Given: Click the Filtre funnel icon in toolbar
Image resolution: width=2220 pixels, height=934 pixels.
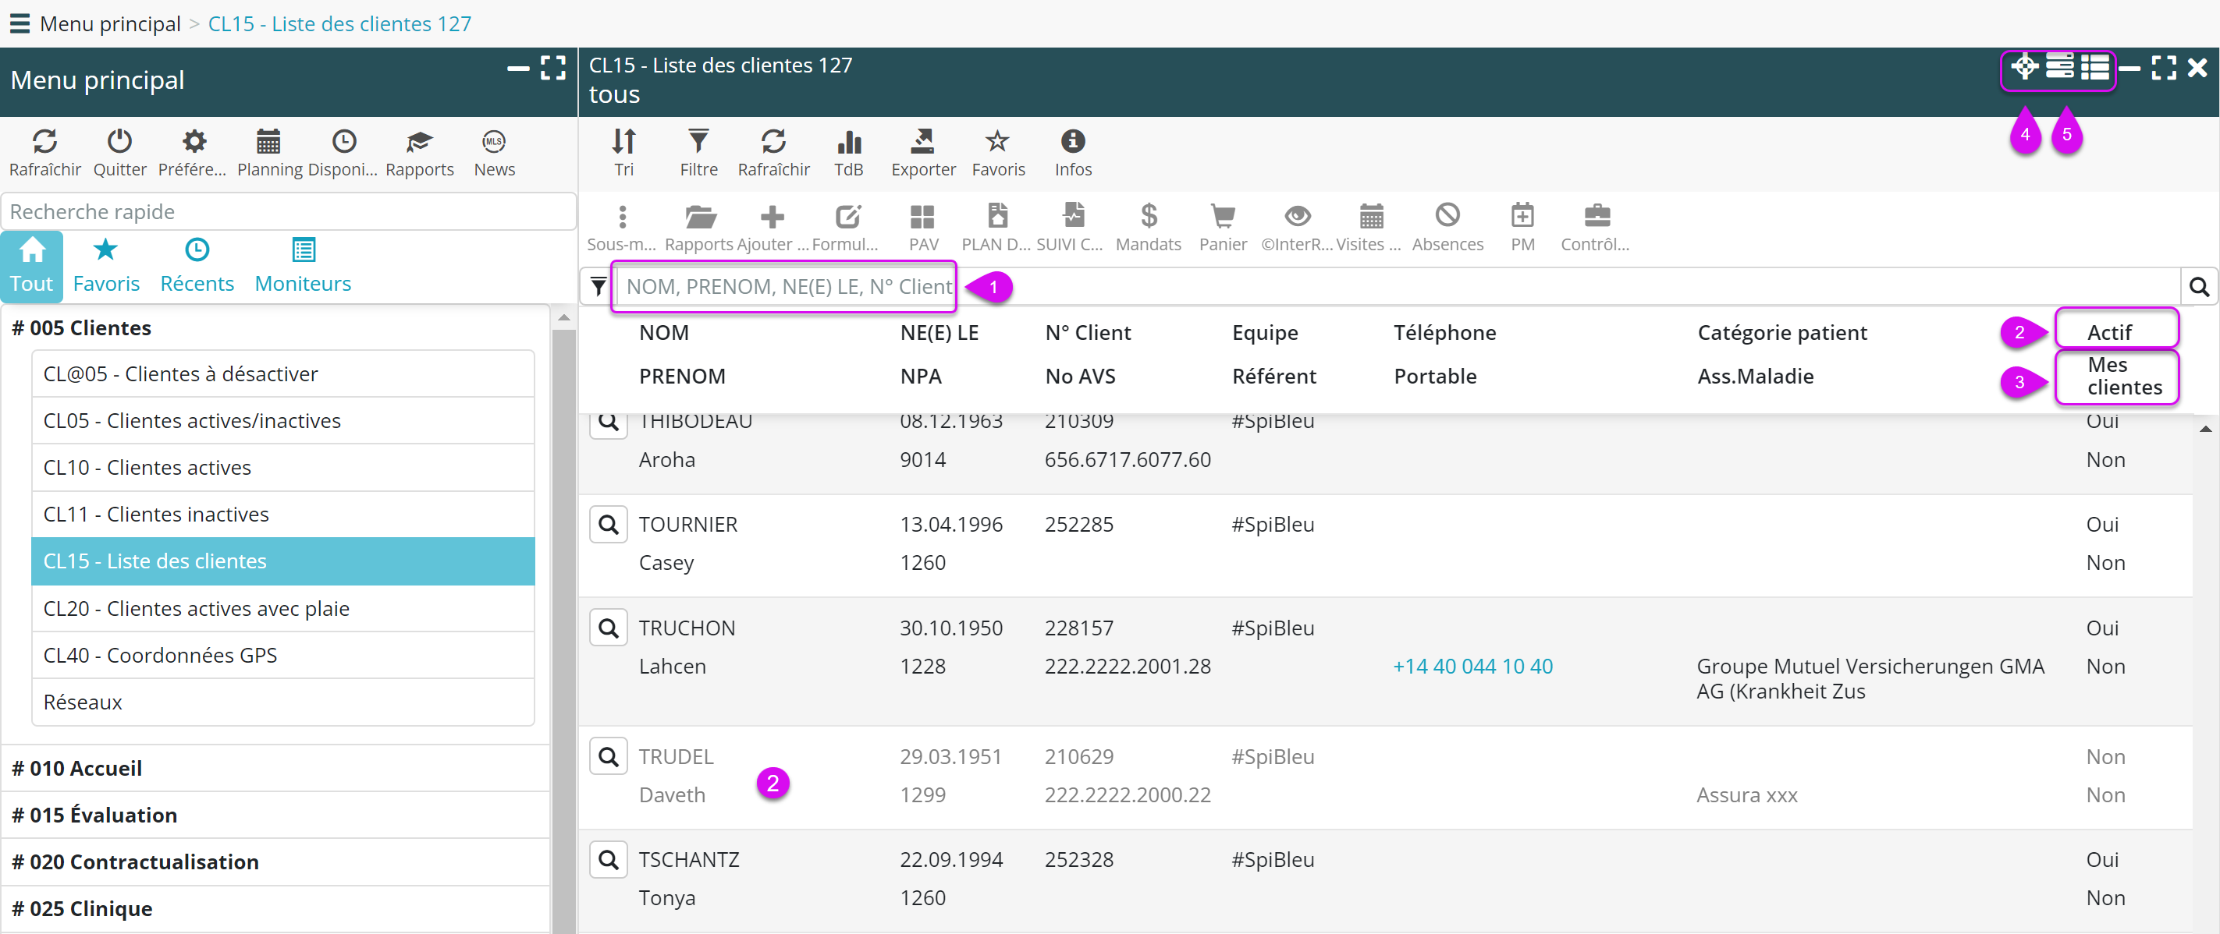Looking at the screenshot, I should [x=698, y=142].
